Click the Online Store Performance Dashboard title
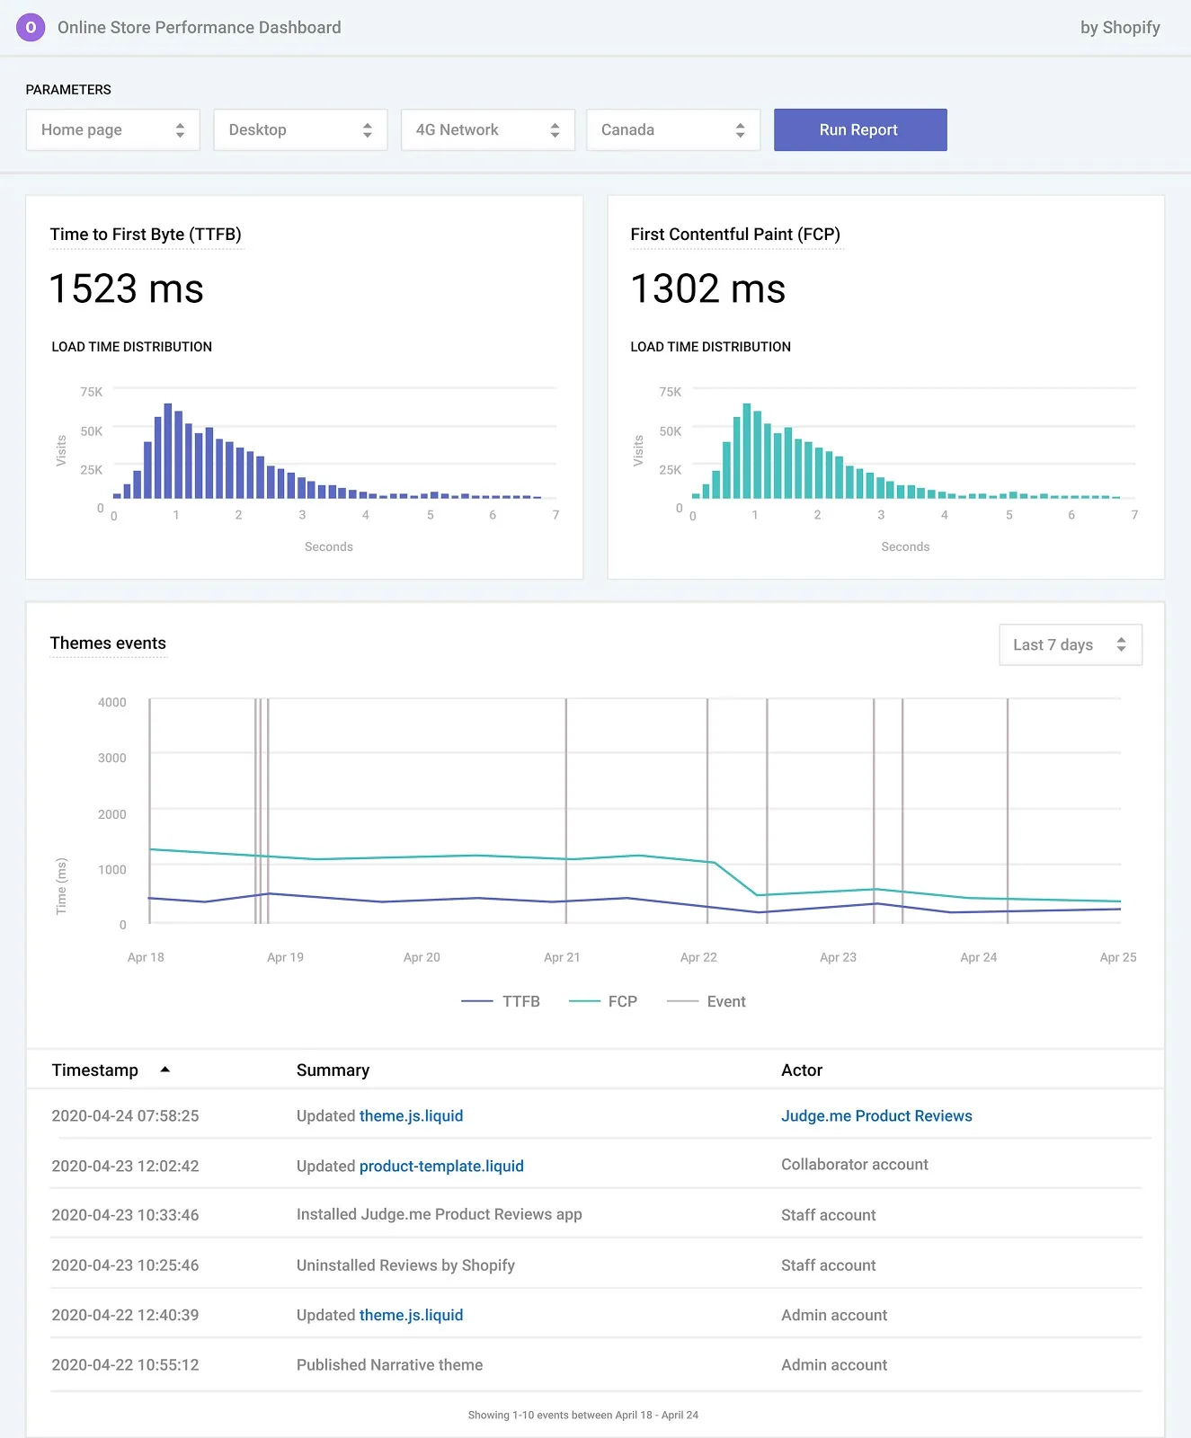The width and height of the screenshot is (1191, 1438). (200, 27)
